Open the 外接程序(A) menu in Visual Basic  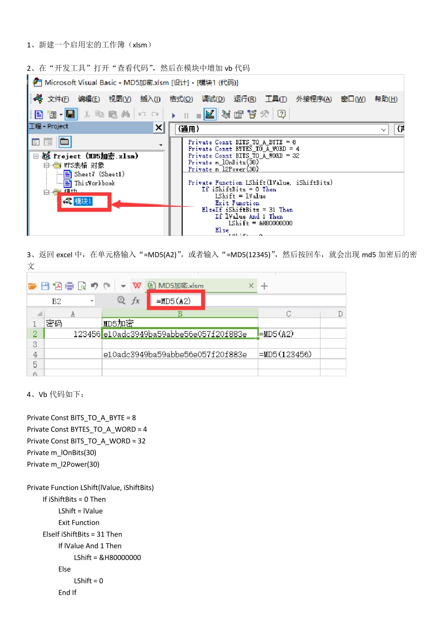(x=314, y=99)
